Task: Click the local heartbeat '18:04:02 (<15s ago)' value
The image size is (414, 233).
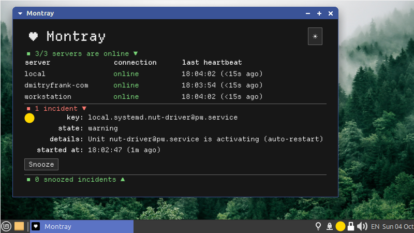Action: pos(223,74)
